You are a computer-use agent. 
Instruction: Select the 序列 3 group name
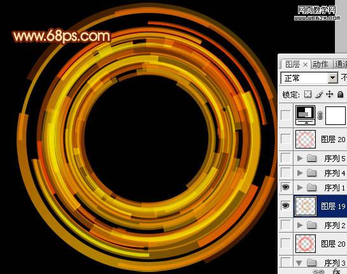coord(335,263)
